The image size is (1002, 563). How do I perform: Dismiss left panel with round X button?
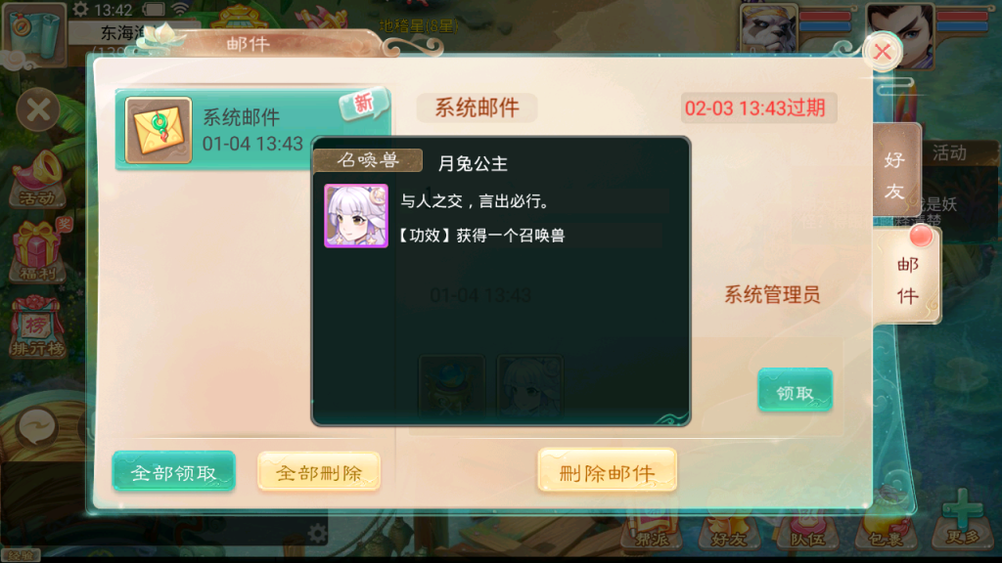[38, 109]
